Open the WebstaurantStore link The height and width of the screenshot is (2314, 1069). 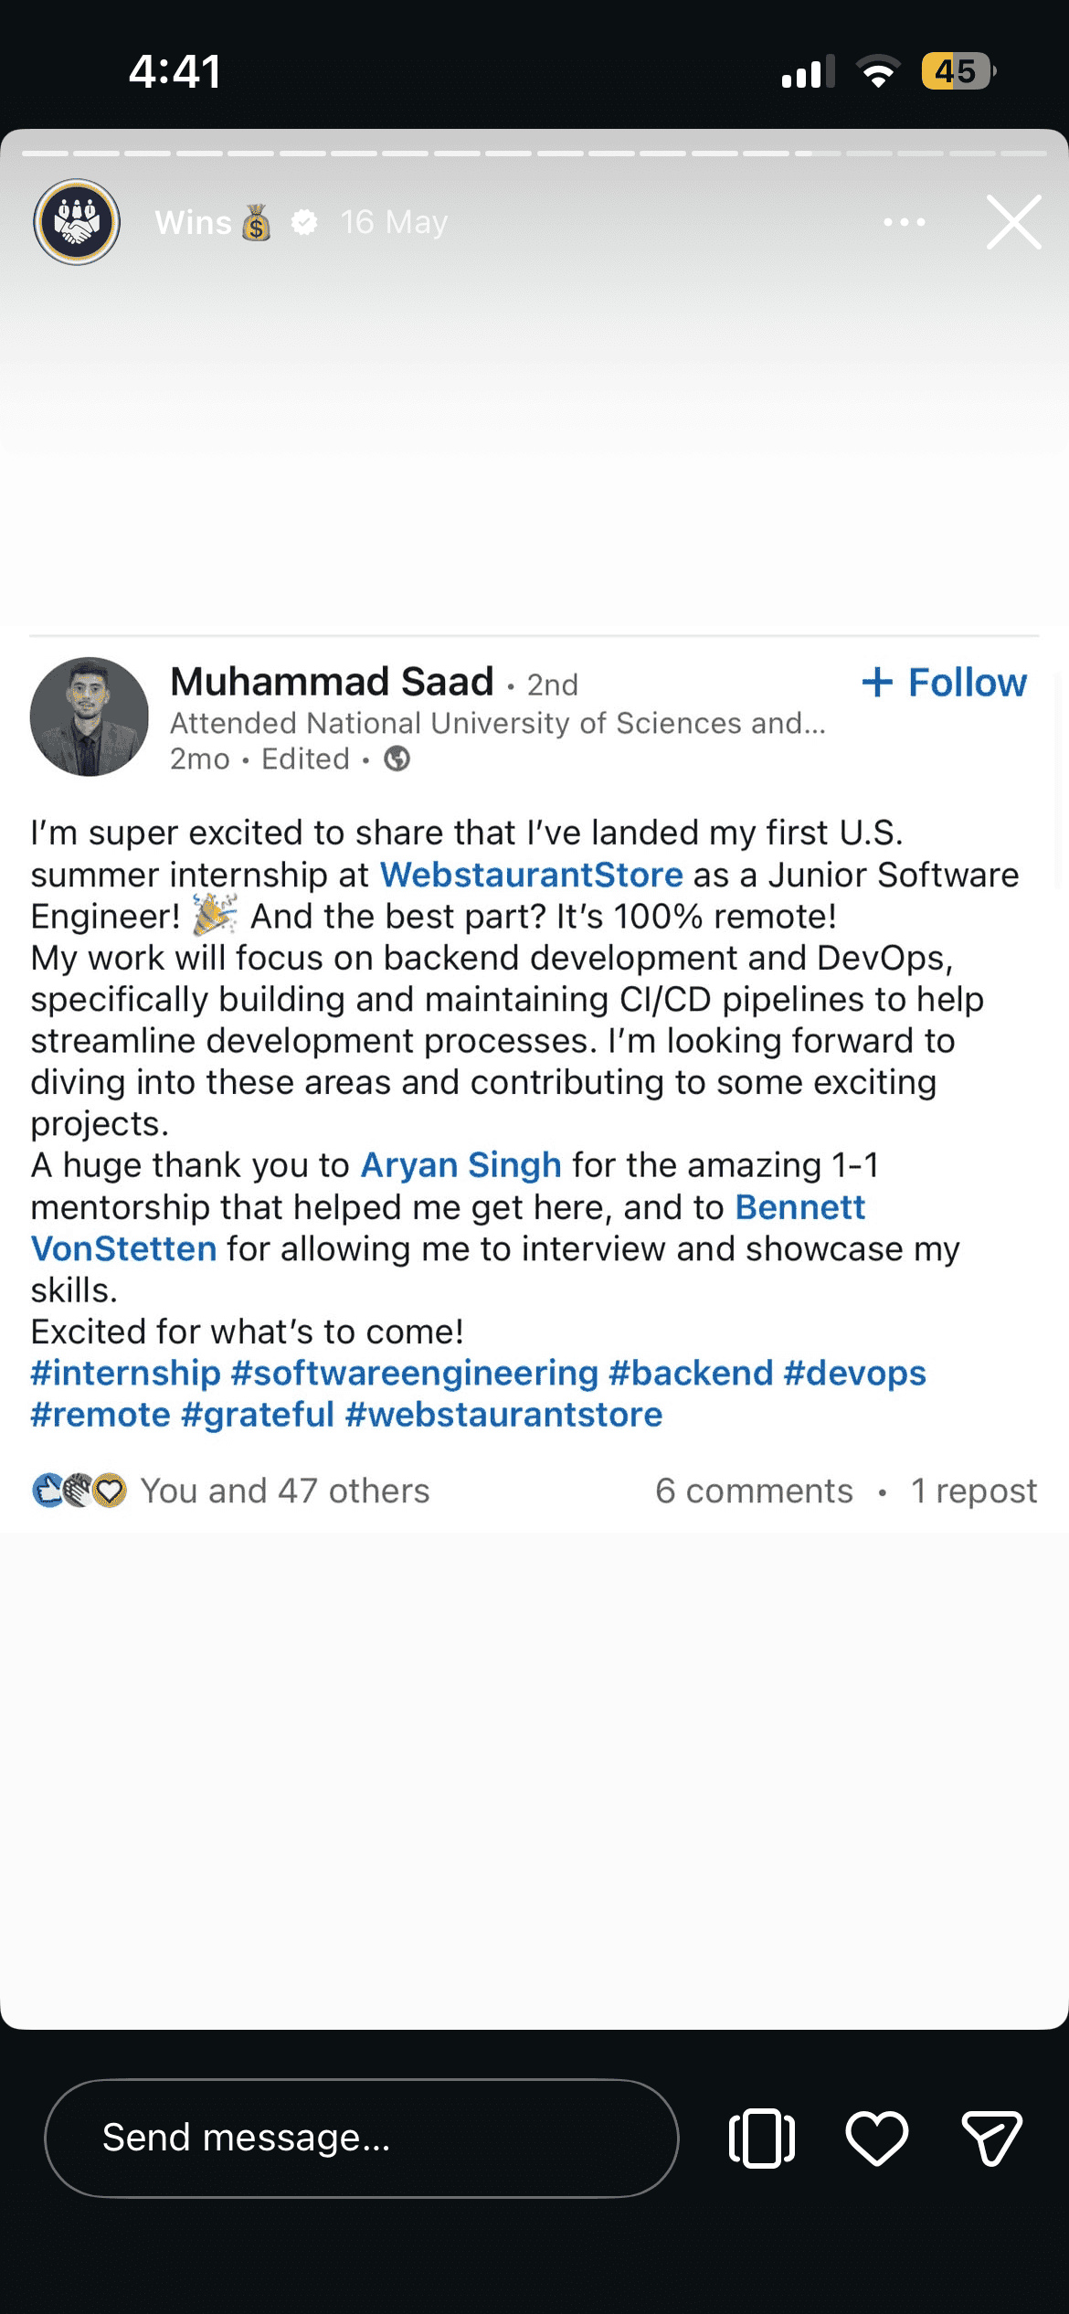coord(533,875)
